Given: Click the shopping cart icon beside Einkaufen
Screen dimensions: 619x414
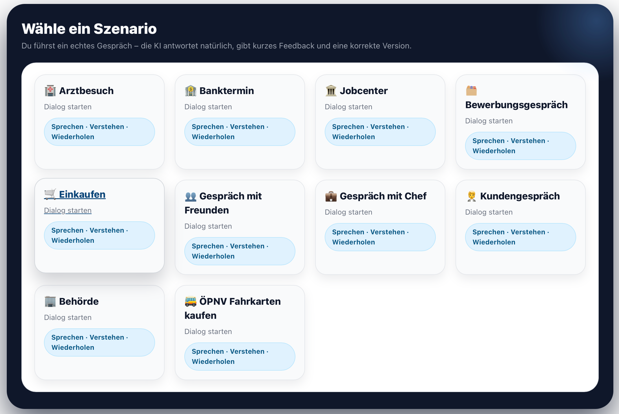Looking at the screenshot, I should point(50,194).
